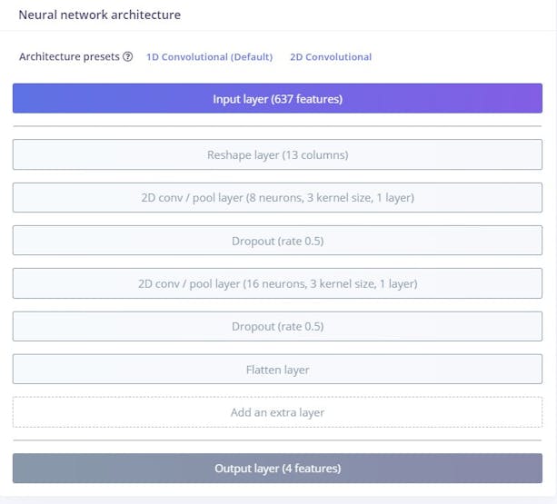Image resolution: width=557 pixels, height=504 pixels.
Task: Select the 8 neurons 2D conv/pool layer
Action: coord(277,198)
